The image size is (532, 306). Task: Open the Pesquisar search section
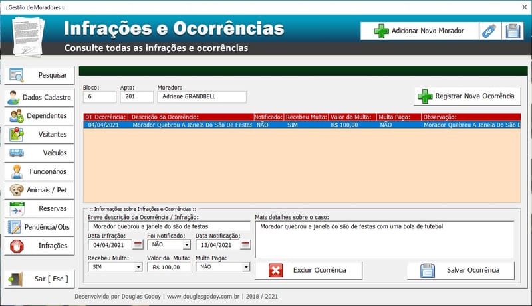click(39, 75)
